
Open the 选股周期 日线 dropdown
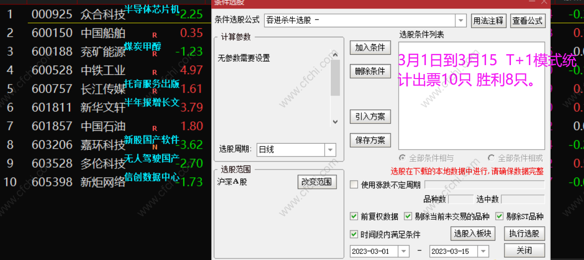coord(331,150)
